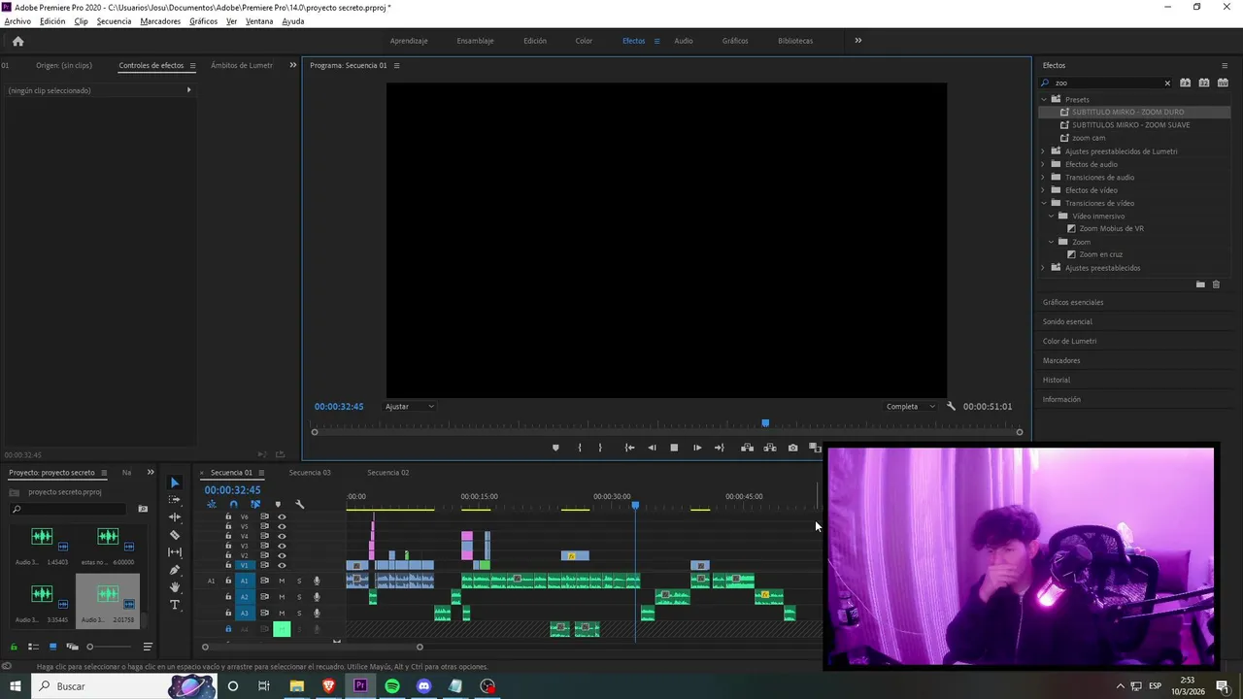Image resolution: width=1243 pixels, height=699 pixels.
Task: Click the Home screen icon
Action: (x=17, y=41)
